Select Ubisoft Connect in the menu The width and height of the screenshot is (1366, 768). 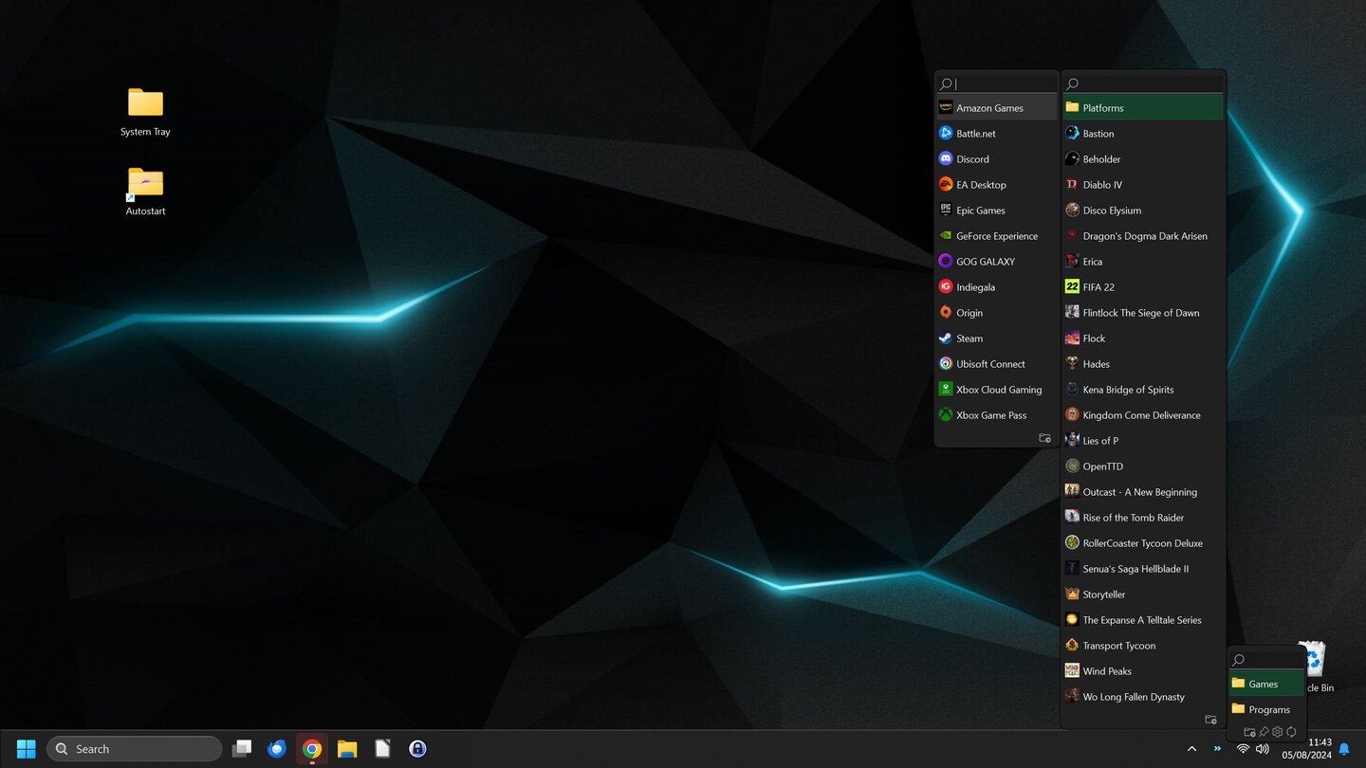[x=990, y=363]
